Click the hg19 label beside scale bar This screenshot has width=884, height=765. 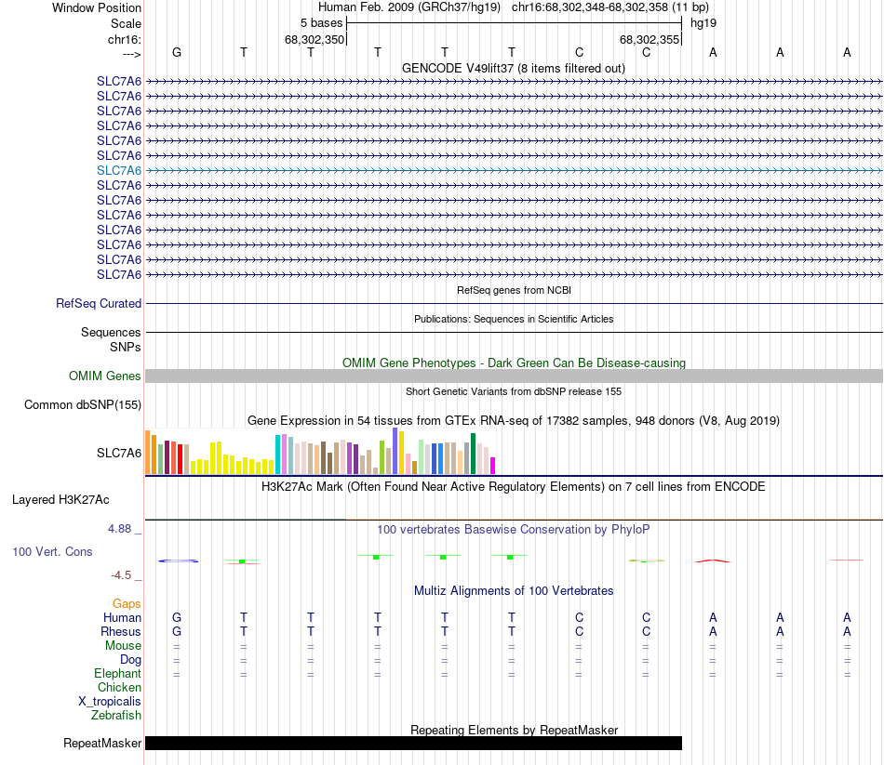click(703, 23)
